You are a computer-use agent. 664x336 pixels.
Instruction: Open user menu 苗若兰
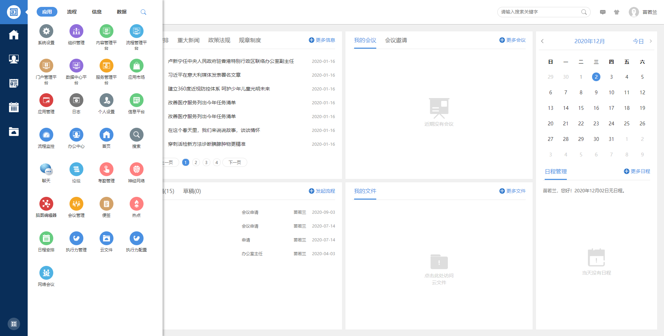(643, 12)
